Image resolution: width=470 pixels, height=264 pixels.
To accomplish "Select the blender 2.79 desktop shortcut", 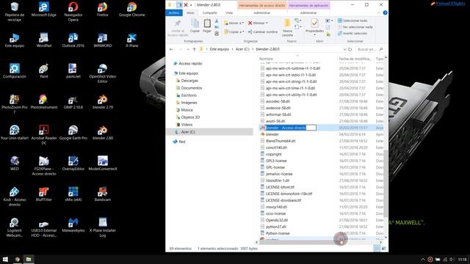I will tap(103, 102).
